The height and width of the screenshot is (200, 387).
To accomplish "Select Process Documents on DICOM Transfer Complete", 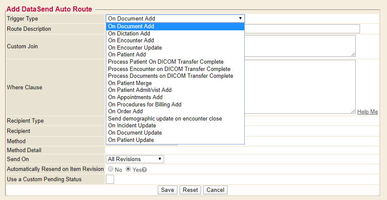I will coord(171,76).
